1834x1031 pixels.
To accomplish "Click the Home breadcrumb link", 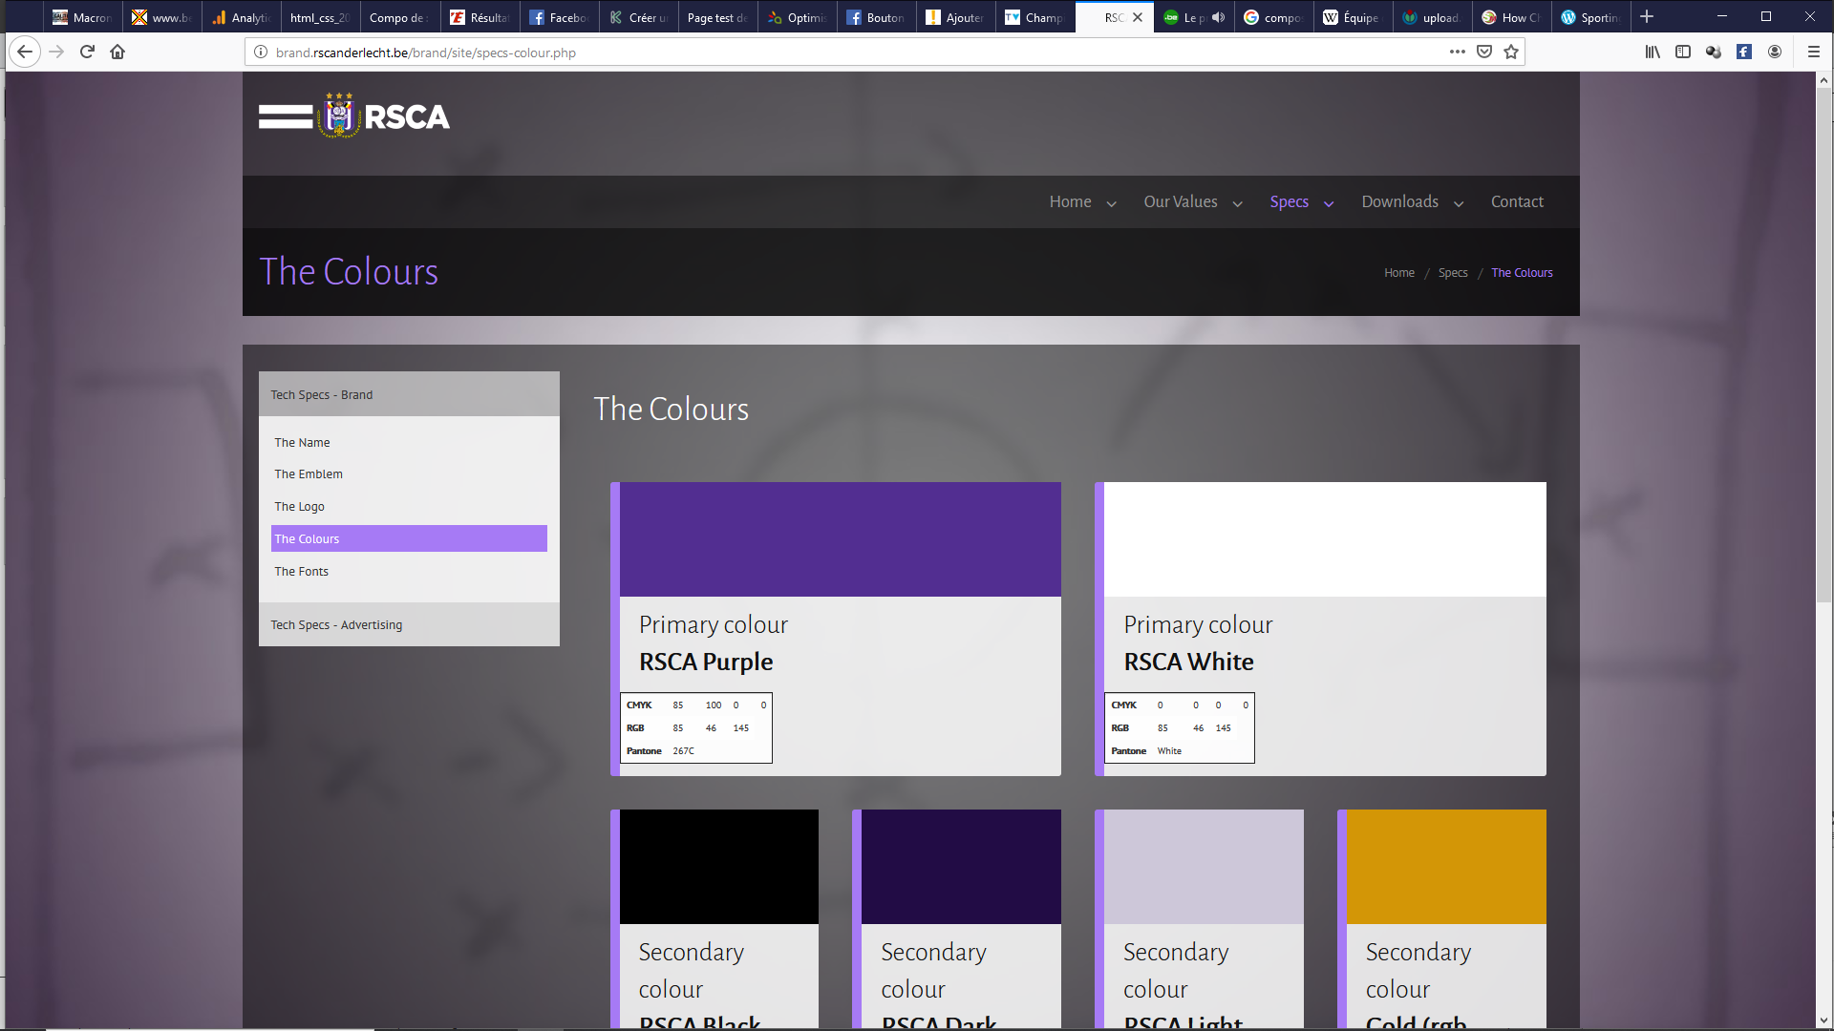I will click(x=1399, y=273).
